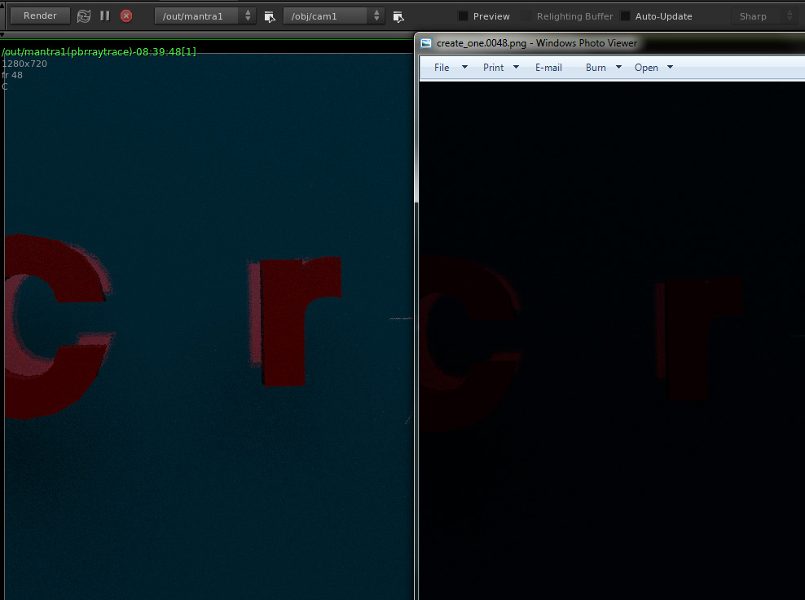Open Burn menu in Windows Photo Viewer
Image resolution: width=805 pixels, height=600 pixels.
(x=603, y=68)
